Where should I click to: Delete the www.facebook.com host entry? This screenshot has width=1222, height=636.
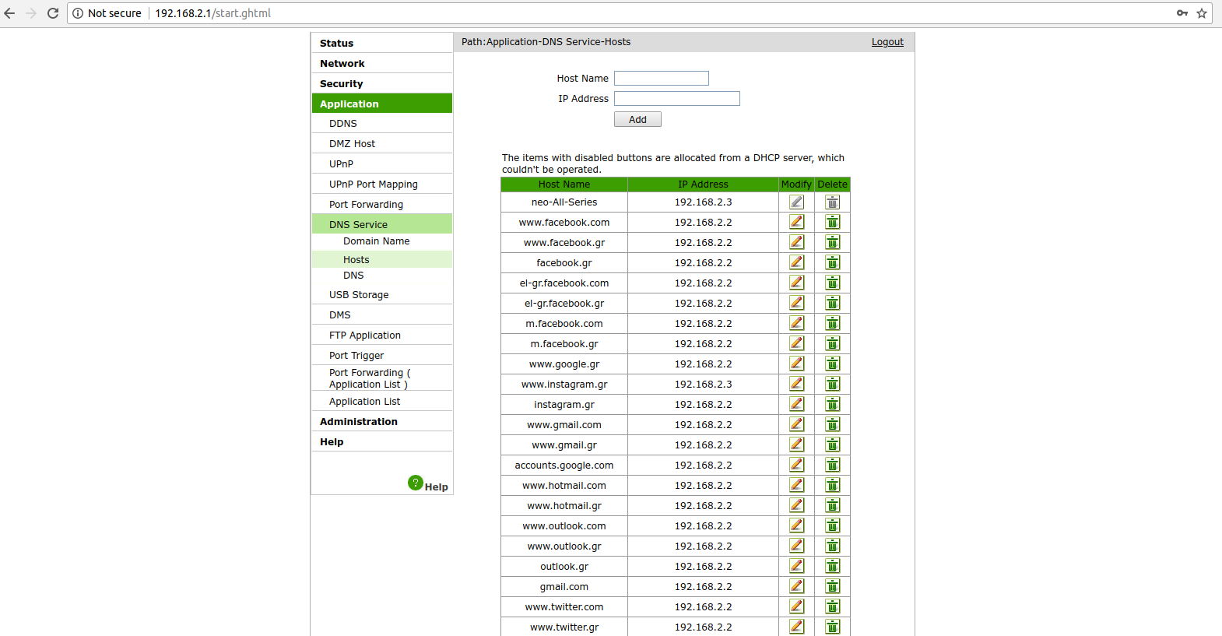pyautogui.click(x=832, y=222)
